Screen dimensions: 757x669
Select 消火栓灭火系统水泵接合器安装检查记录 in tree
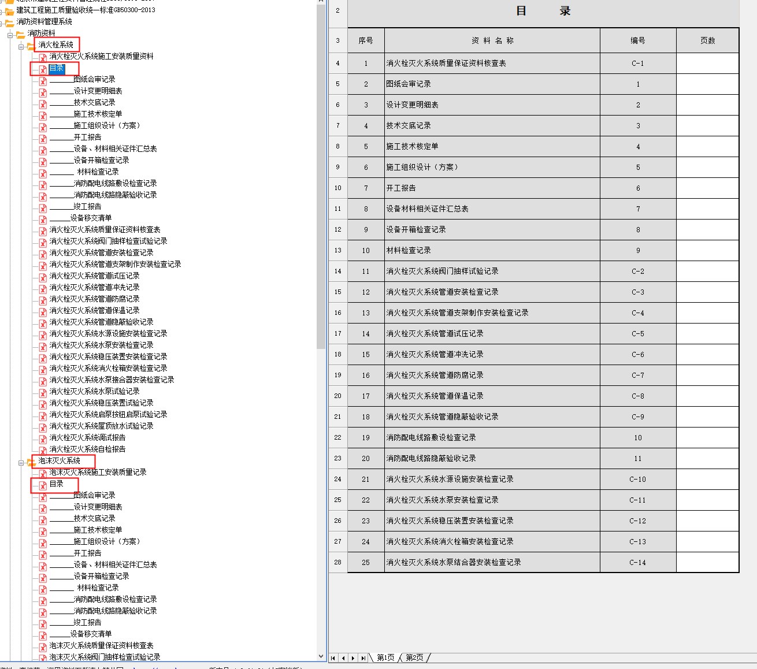(112, 380)
